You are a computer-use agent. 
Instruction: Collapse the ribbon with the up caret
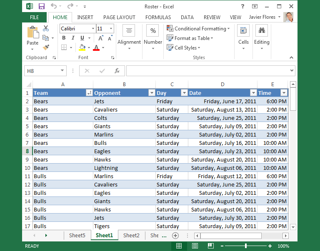[x=291, y=58]
